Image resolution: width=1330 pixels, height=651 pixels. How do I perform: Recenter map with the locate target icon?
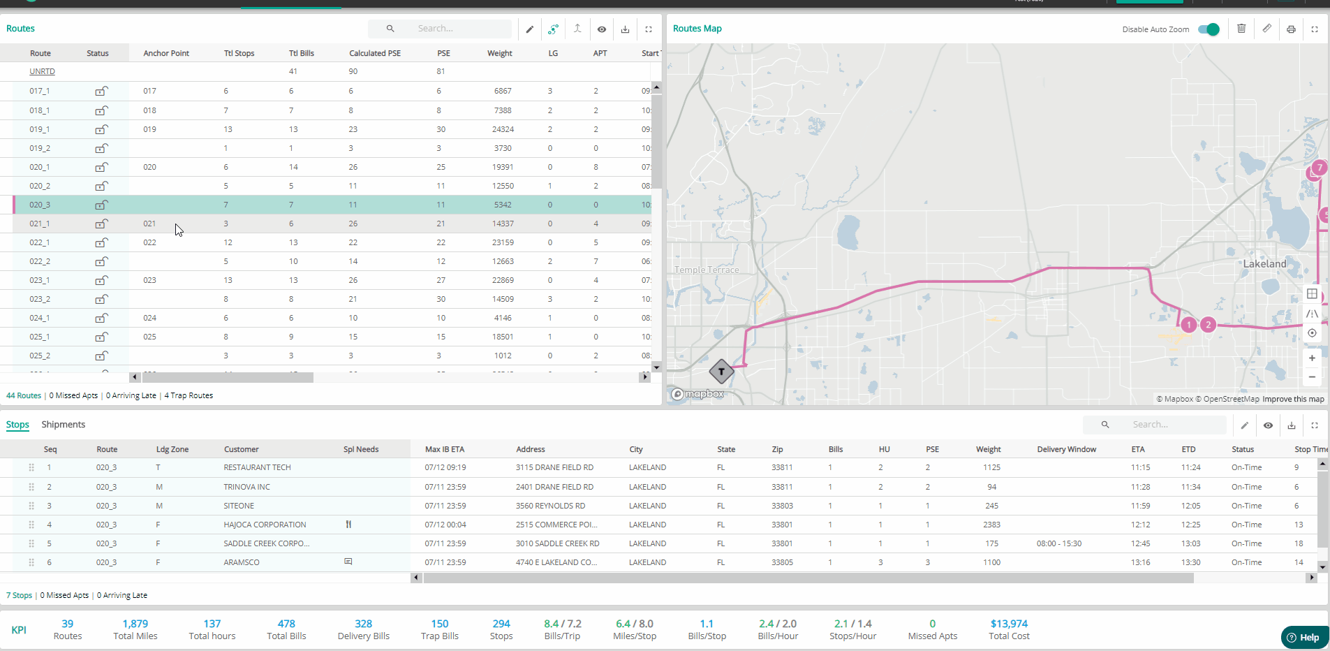click(1312, 333)
